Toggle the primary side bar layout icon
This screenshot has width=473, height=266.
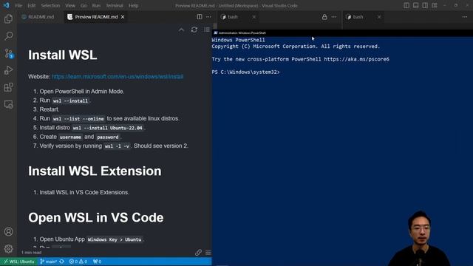tap(406, 5)
